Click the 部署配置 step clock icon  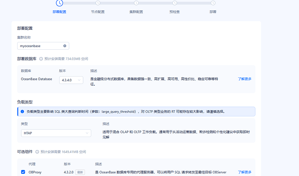[59, 3]
